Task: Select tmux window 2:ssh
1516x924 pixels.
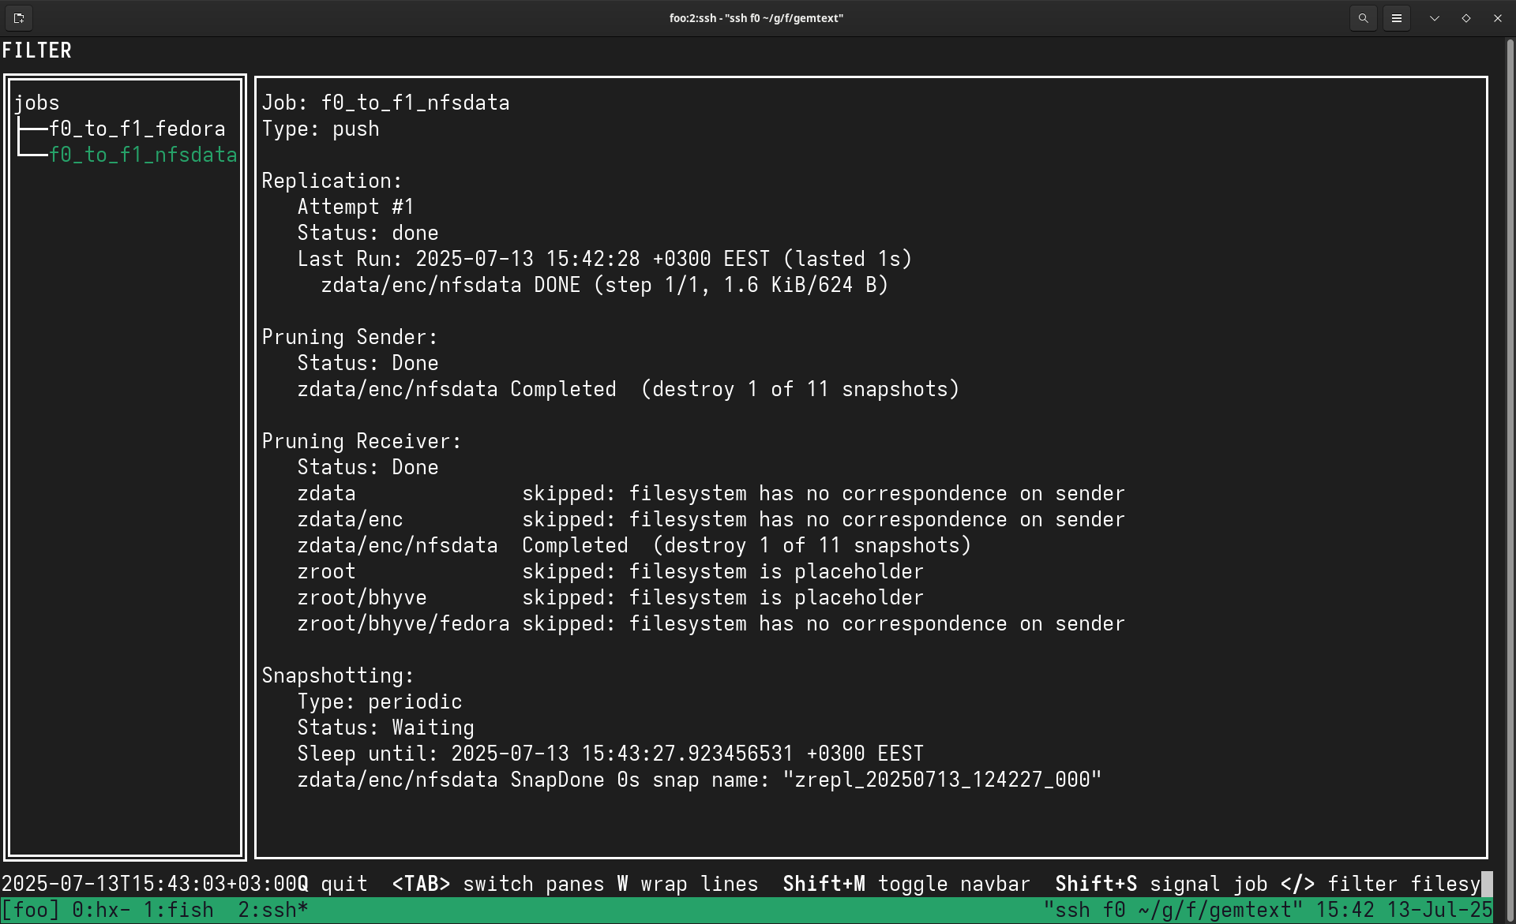Action: point(272,910)
